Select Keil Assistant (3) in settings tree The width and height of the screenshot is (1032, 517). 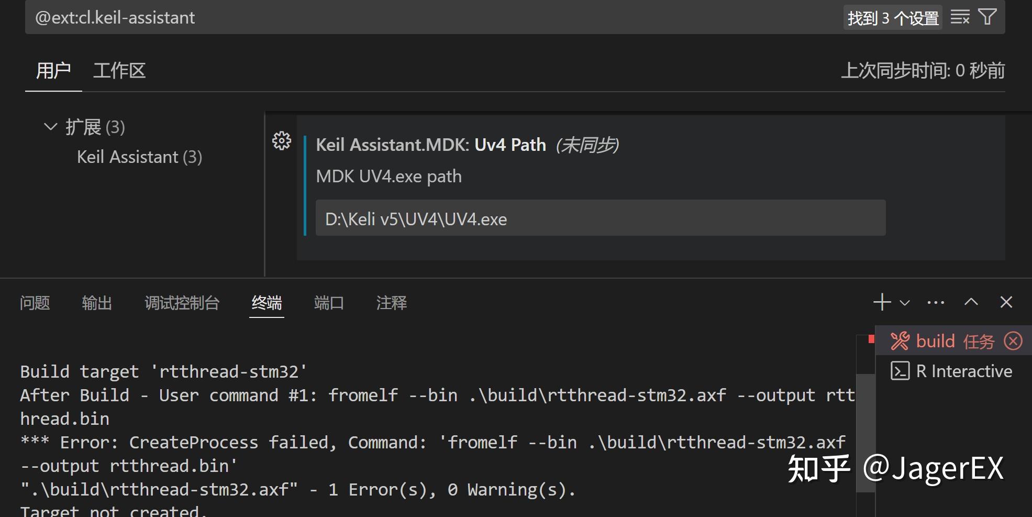coord(139,157)
